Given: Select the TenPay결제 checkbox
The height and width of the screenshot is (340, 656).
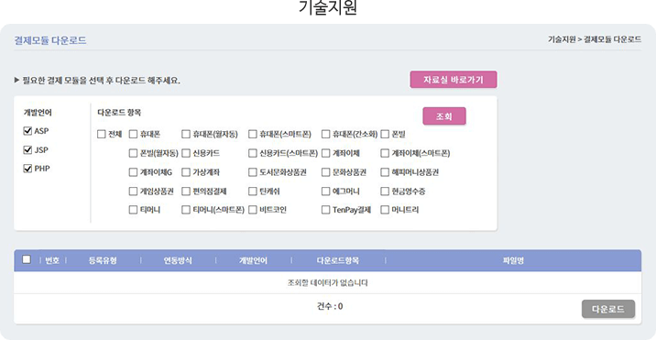Looking at the screenshot, I should click(325, 210).
